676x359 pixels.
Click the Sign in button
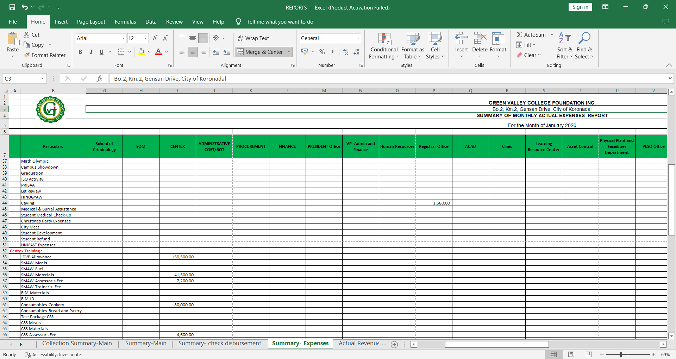tap(580, 7)
